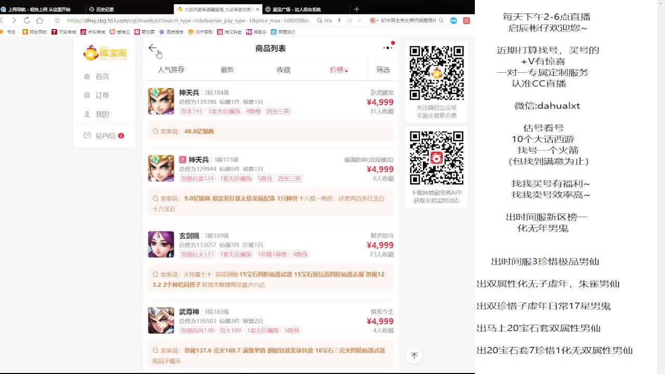Click the 武尊神 item name
Image resolution: width=665 pixels, height=374 pixels.
189,312
